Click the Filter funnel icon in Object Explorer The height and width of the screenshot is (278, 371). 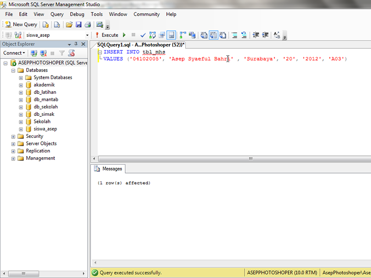coord(62,53)
